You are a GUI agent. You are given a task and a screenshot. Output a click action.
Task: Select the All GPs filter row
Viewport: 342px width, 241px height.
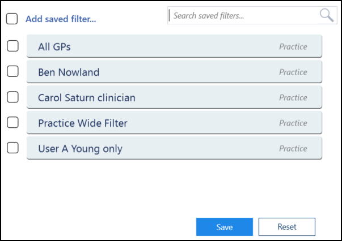[174, 46]
